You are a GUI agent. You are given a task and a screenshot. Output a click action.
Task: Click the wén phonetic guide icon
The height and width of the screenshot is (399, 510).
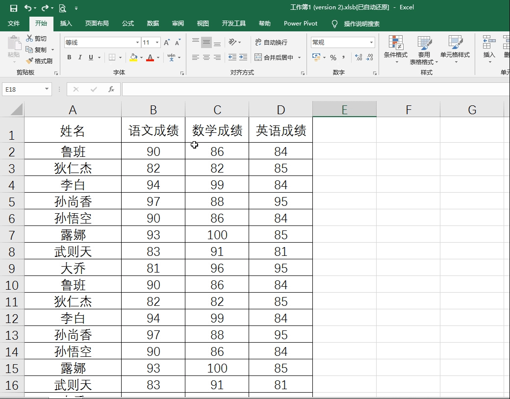pyautogui.click(x=171, y=57)
